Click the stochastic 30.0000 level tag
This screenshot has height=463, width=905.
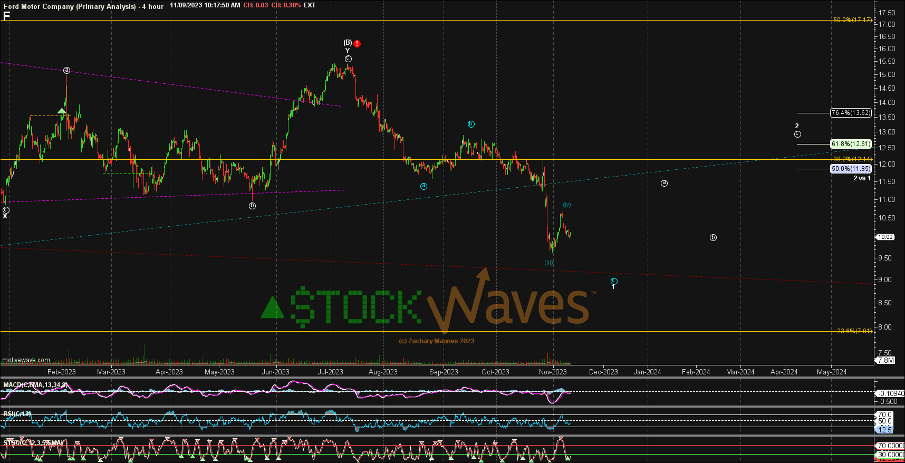click(x=890, y=455)
